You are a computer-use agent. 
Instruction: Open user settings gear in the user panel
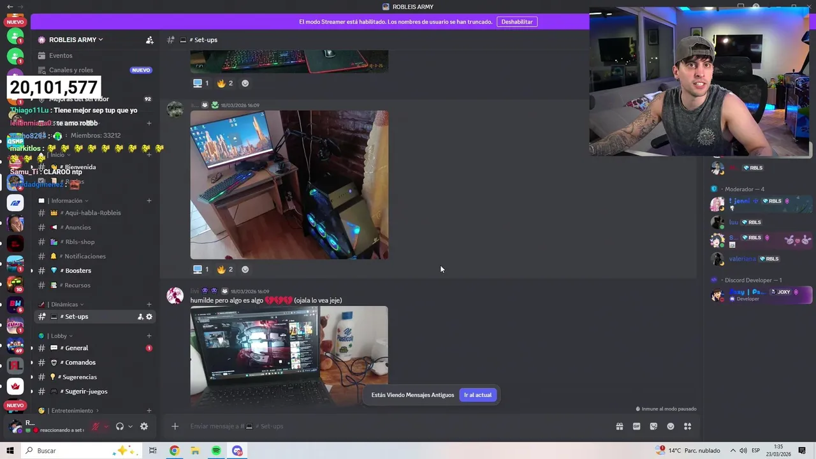[x=144, y=426]
